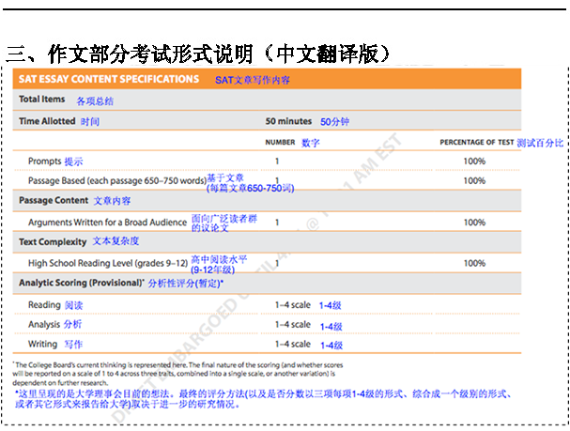Click the NUMBER column header
This screenshot has height=431, width=570.
click(x=280, y=143)
